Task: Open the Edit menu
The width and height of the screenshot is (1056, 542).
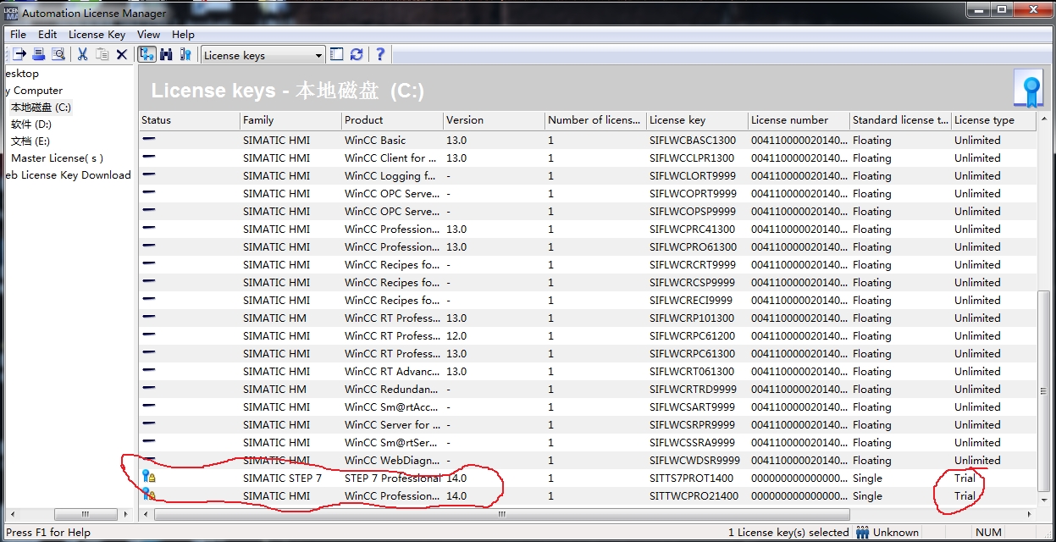Action: [47, 35]
